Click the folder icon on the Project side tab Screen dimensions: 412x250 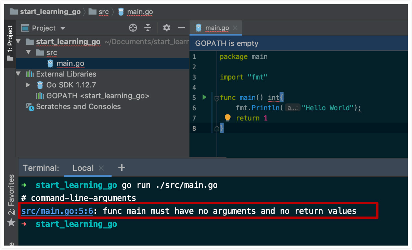[10, 58]
